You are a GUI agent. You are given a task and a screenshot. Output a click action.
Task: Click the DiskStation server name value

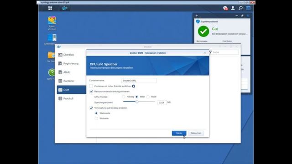click(227, 41)
